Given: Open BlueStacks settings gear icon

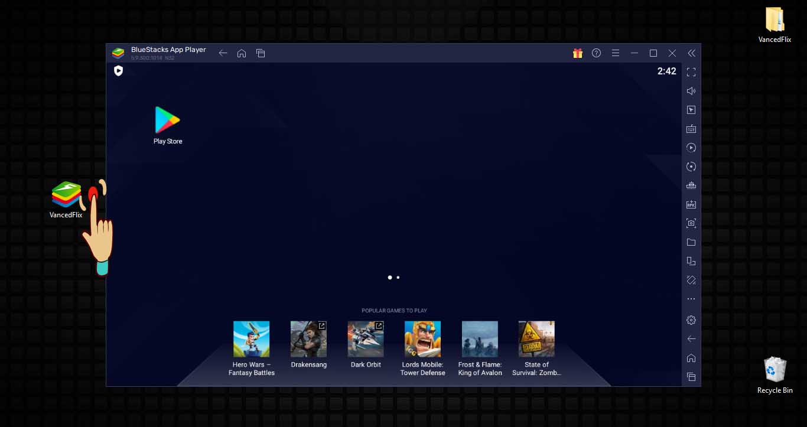Looking at the screenshot, I should pos(691,320).
